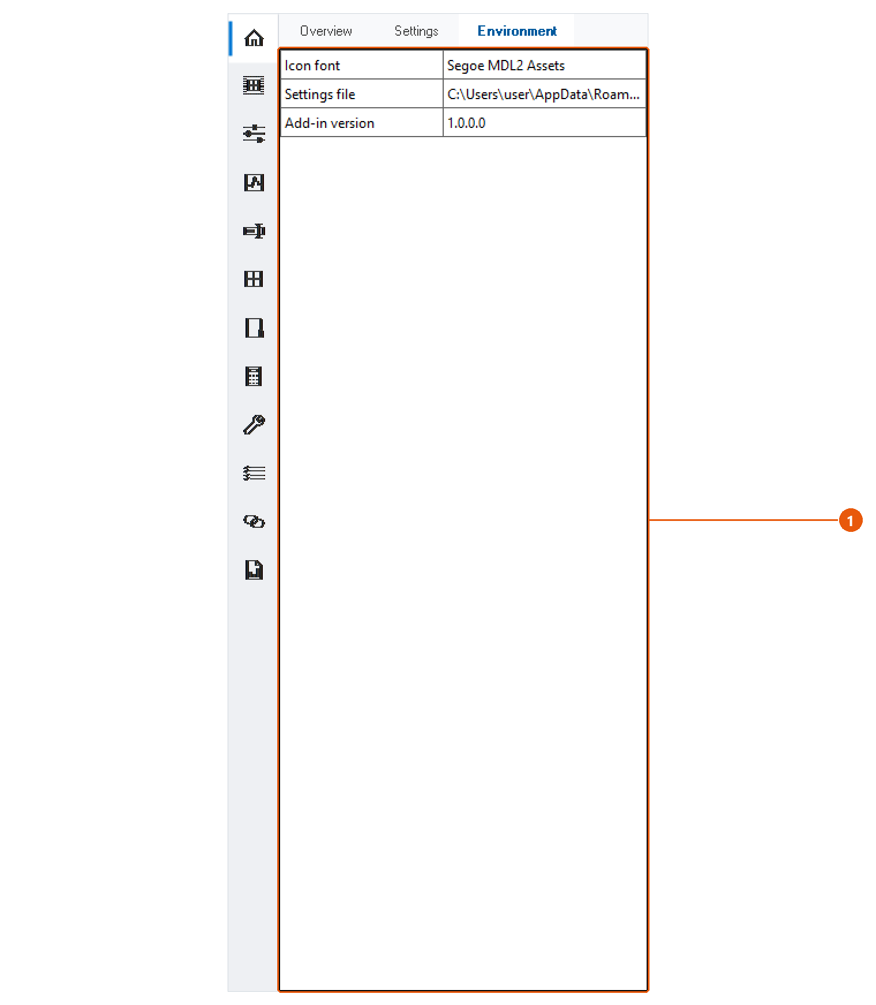The height and width of the screenshot is (1005, 876).
Task: Click the "Icon font" label cell
Action: tap(361, 65)
